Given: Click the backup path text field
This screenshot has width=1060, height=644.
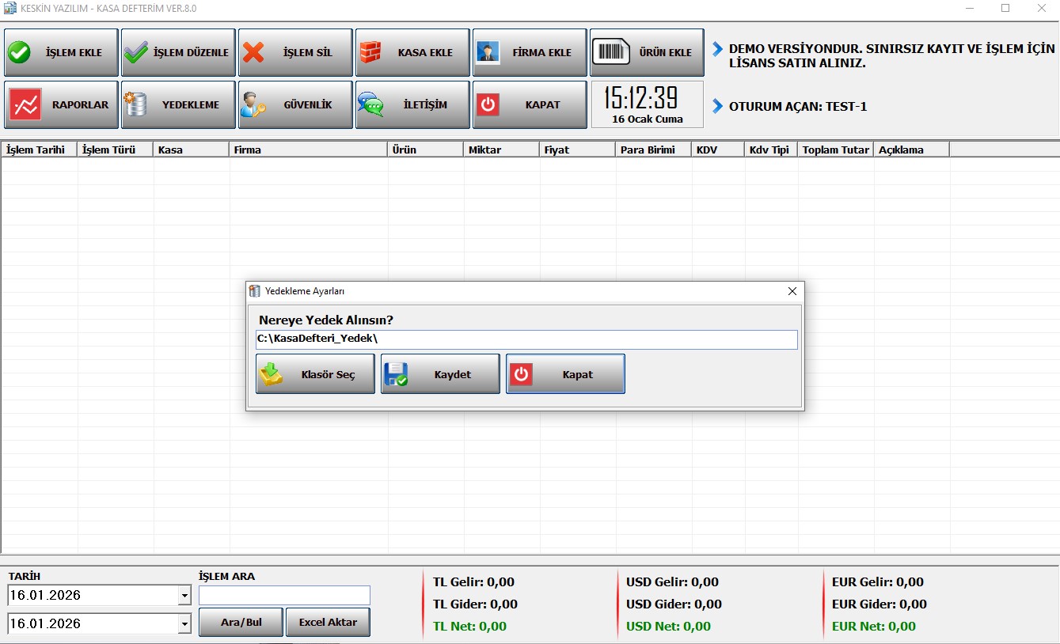Looking at the screenshot, I should (x=526, y=339).
